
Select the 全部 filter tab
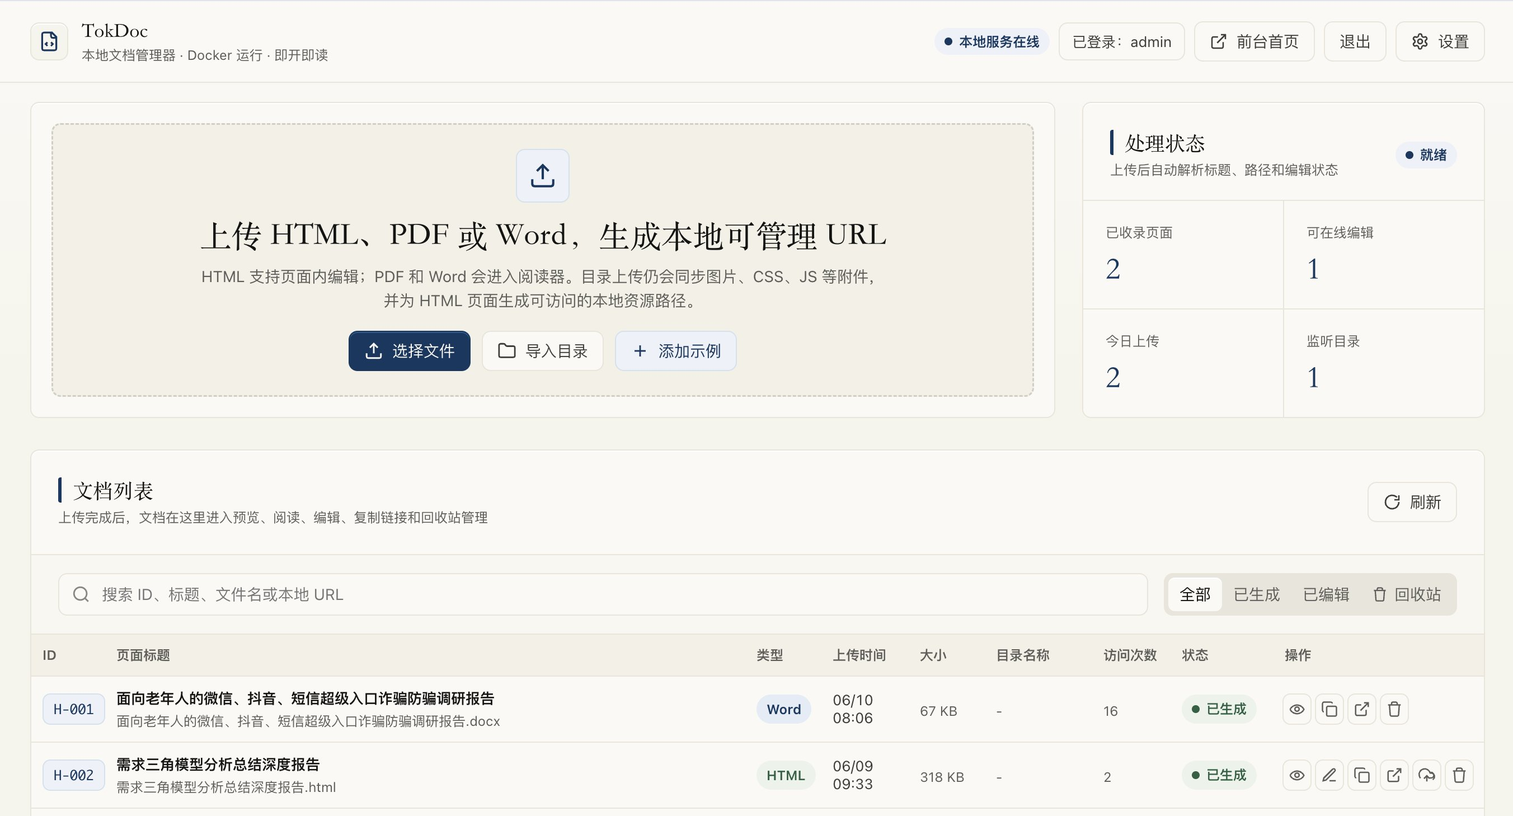(1195, 594)
